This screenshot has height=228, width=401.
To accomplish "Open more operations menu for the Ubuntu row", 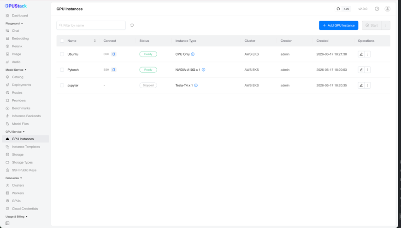I will tap(367, 54).
